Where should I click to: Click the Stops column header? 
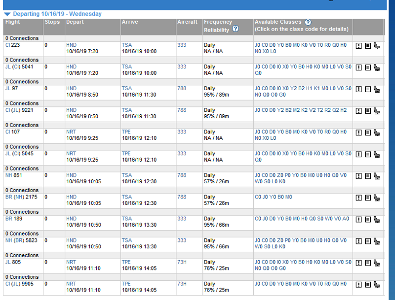[x=52, y=22]
